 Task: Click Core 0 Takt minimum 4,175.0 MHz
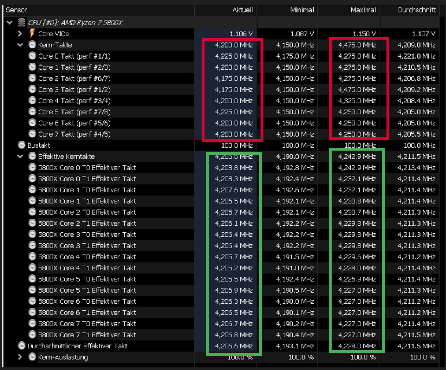pyautogui.click(x=295, y=56)
